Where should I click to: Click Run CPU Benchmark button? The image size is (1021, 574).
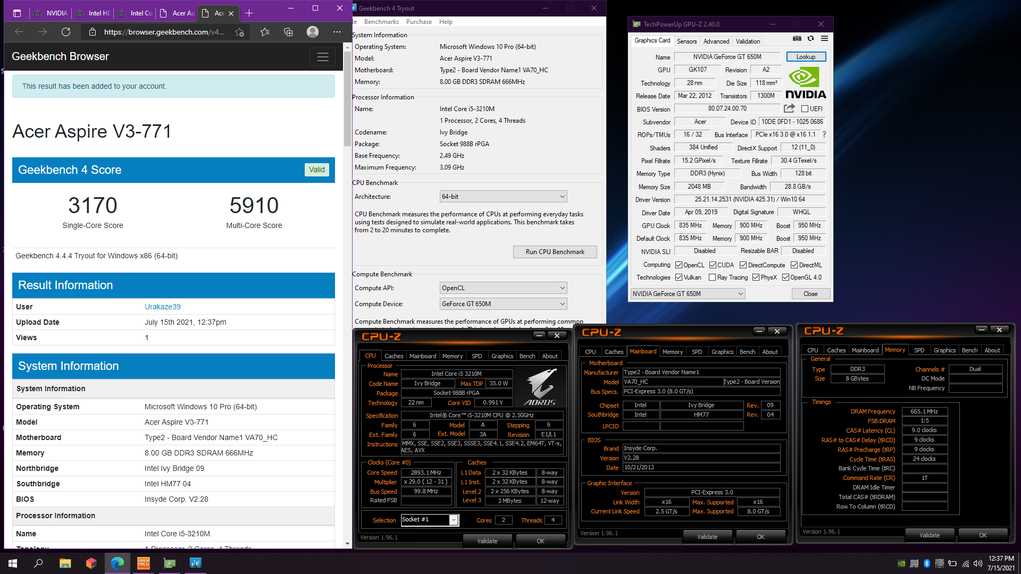pyautogui.click(x=555, y=252)
